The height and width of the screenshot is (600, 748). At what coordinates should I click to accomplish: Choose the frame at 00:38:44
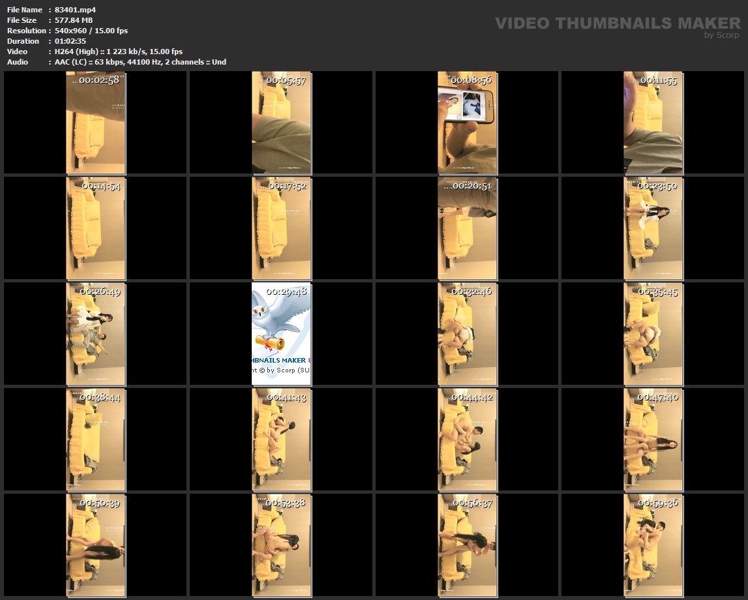[95, 440]
